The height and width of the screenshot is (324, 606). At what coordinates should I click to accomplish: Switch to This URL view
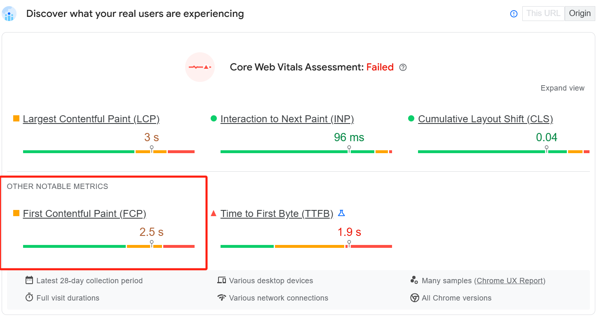point(543,13)
